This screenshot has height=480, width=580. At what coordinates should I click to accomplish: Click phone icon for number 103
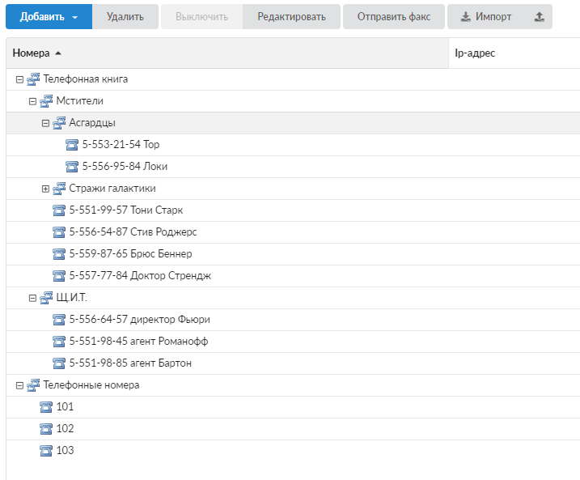click(46, 450)
